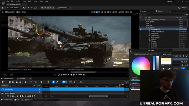Collapse the Advanced section in Color Picker
This screenshot has height=106, width=189.
tap(131, 77)
